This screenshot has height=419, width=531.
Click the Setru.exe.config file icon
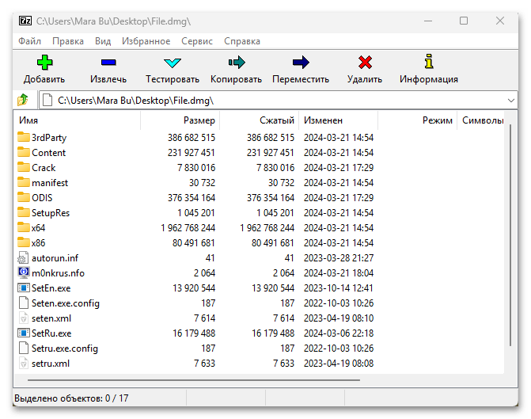(x=24, y=349)
